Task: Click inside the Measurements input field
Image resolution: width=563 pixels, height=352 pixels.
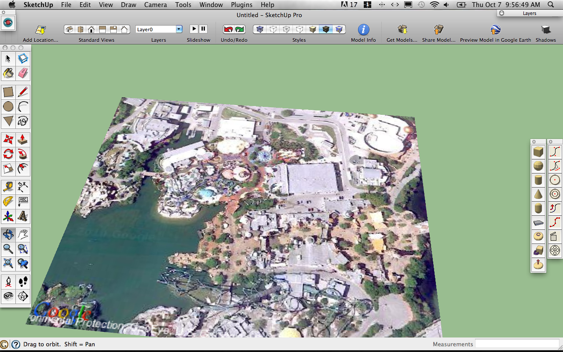Action: 517,344
